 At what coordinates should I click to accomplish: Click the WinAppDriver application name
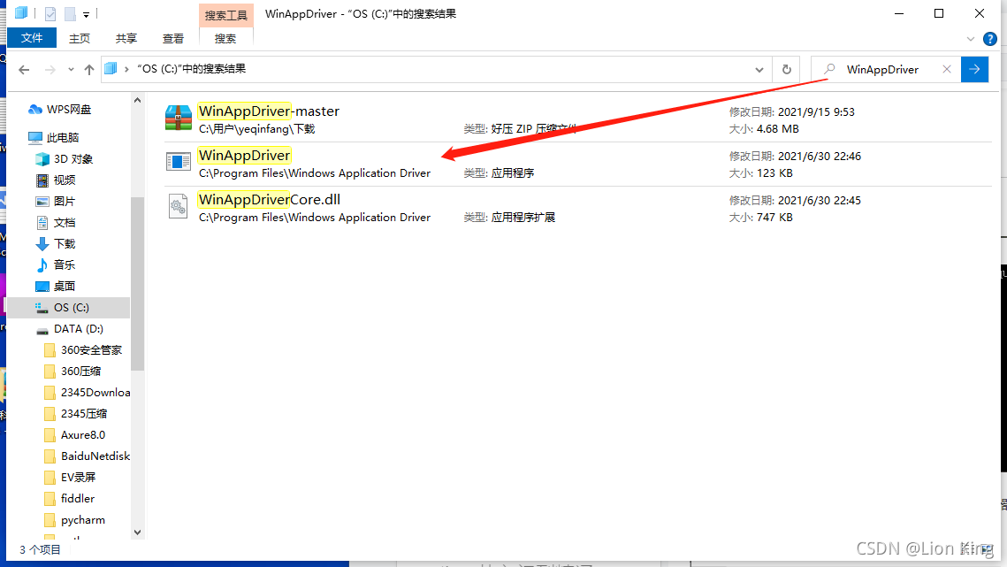(x=245, y=156)
